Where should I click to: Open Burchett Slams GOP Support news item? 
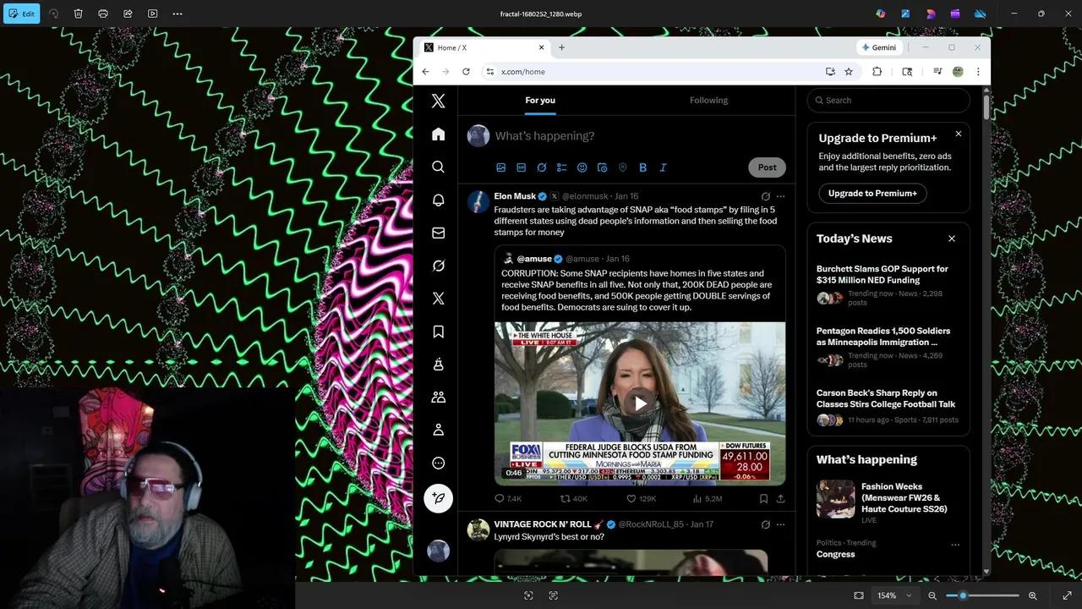888,285
